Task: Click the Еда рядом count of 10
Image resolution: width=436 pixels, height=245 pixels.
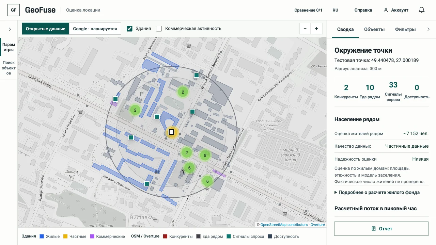Action: pos(370,88)
